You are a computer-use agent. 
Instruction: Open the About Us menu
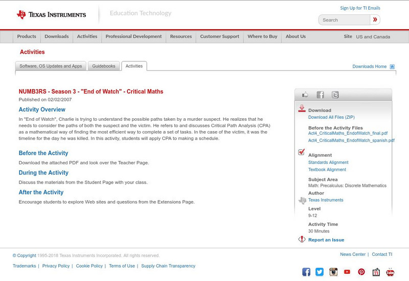tap(296, 36)
